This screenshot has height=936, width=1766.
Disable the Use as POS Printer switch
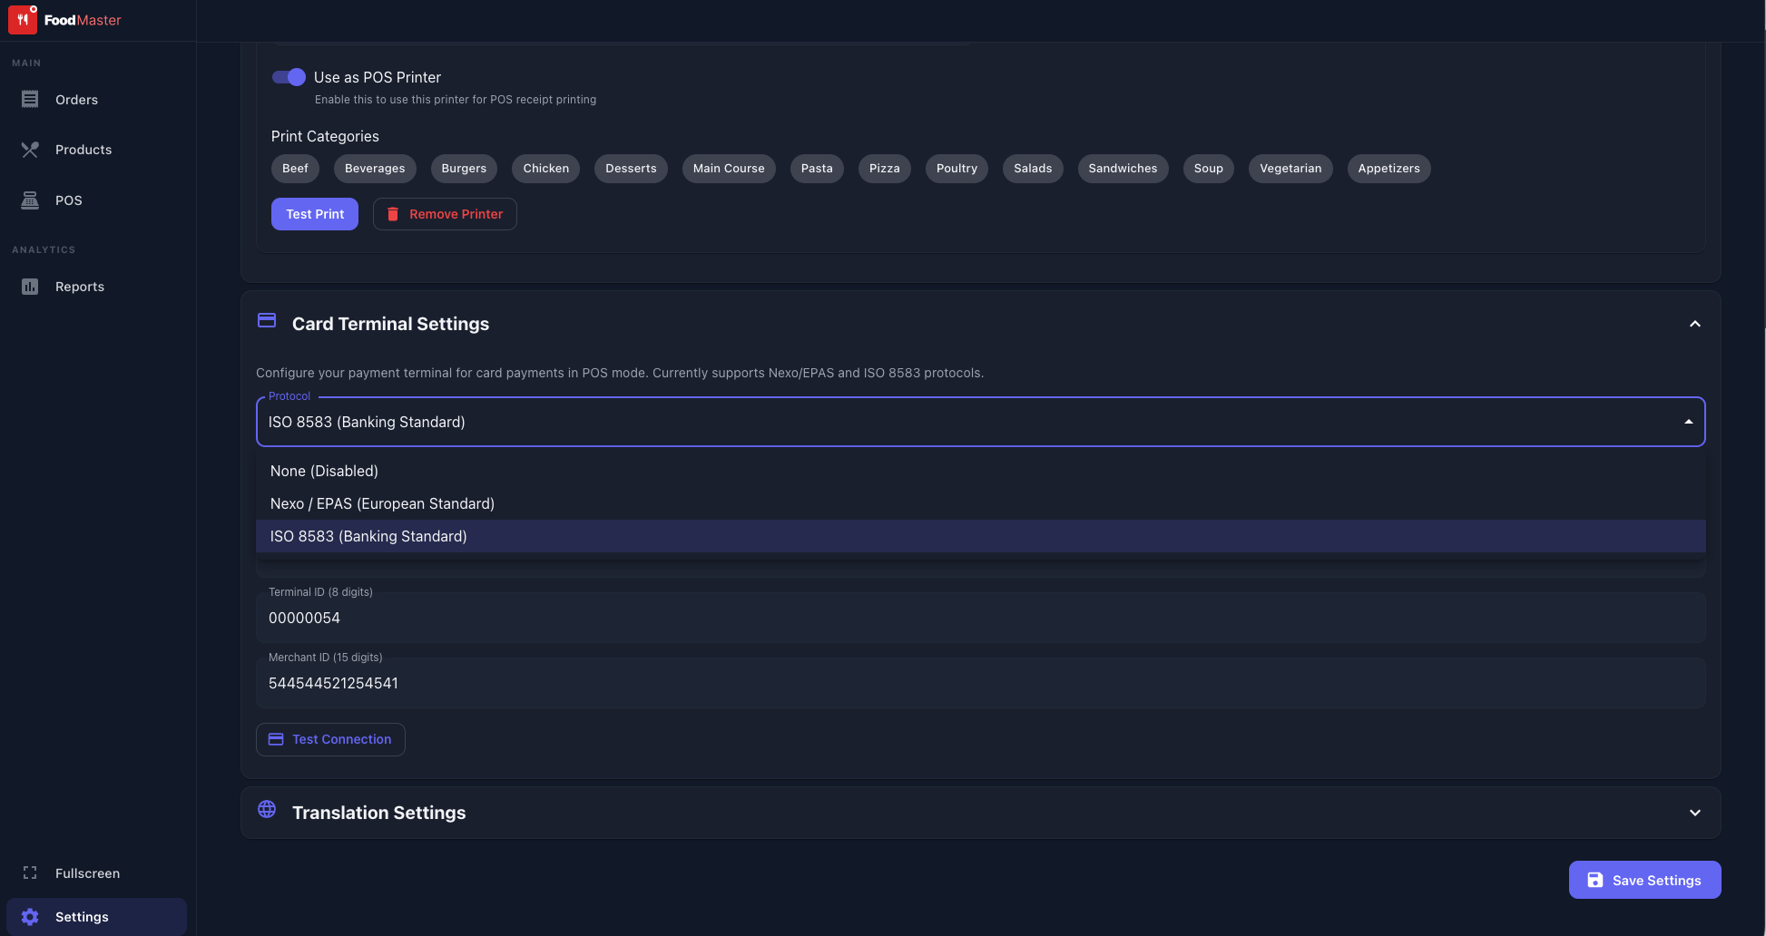coord(289,77)
